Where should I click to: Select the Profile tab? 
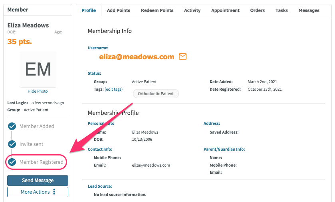tap(89, 10)
